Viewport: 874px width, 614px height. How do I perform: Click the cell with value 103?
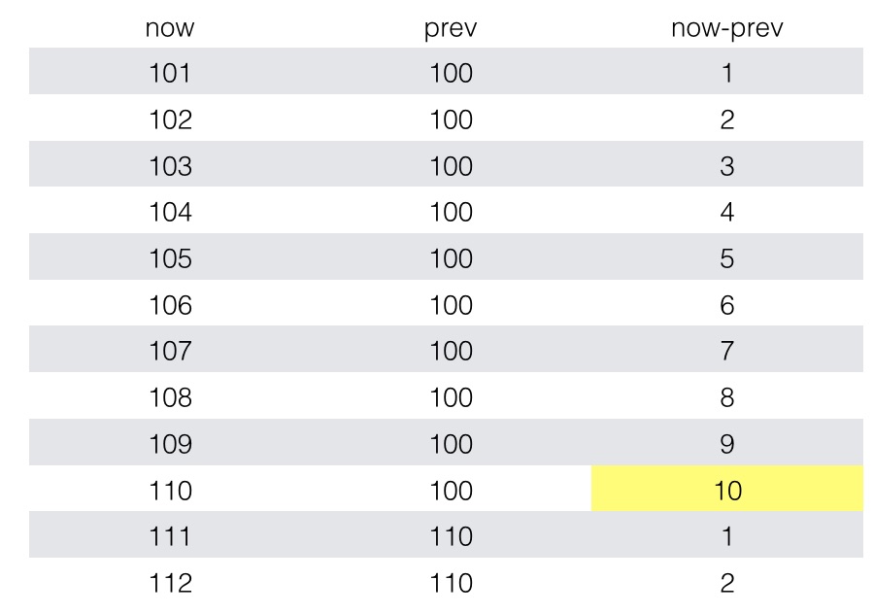click(170, 166)
